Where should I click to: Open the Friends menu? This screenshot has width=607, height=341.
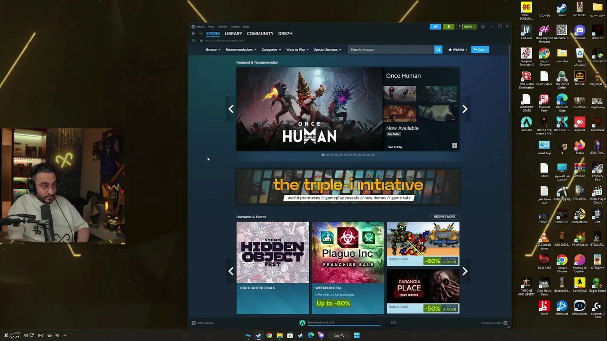tap(222, 27)
